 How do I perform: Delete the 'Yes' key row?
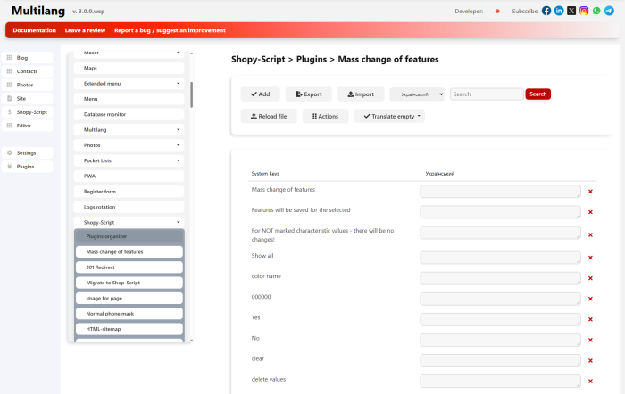590,320
